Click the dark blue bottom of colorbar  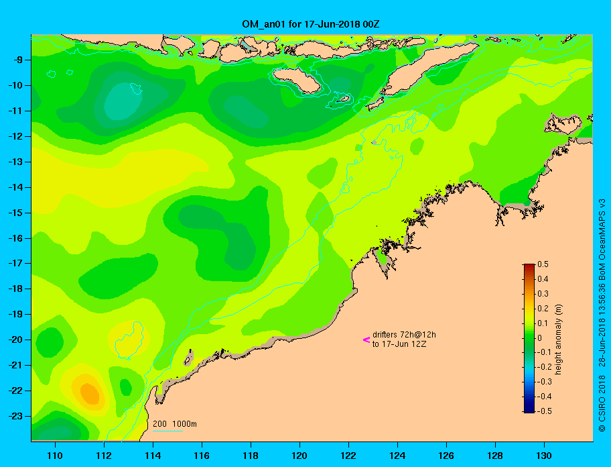[x=529, y=410]
